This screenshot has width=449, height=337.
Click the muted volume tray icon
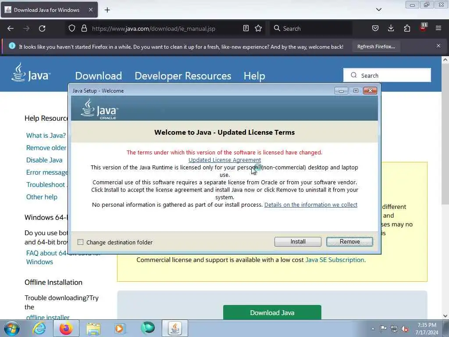tap(405, 329)
